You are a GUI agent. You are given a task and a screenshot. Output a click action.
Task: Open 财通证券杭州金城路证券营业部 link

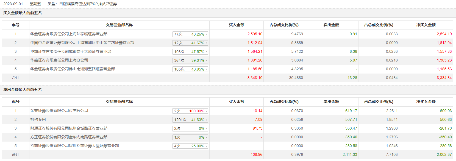point(69,128)
